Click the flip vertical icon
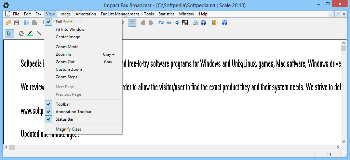Image resolution: width=350 pixels, height=160 pixels. (177, 23)
